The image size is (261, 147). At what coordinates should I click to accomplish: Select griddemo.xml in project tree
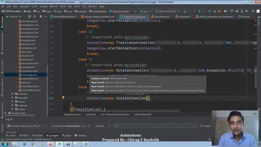coord(29,48)
